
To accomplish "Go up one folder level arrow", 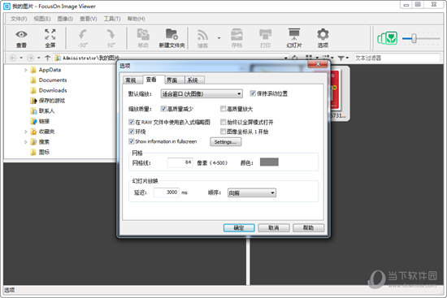I will pos(48,58).
